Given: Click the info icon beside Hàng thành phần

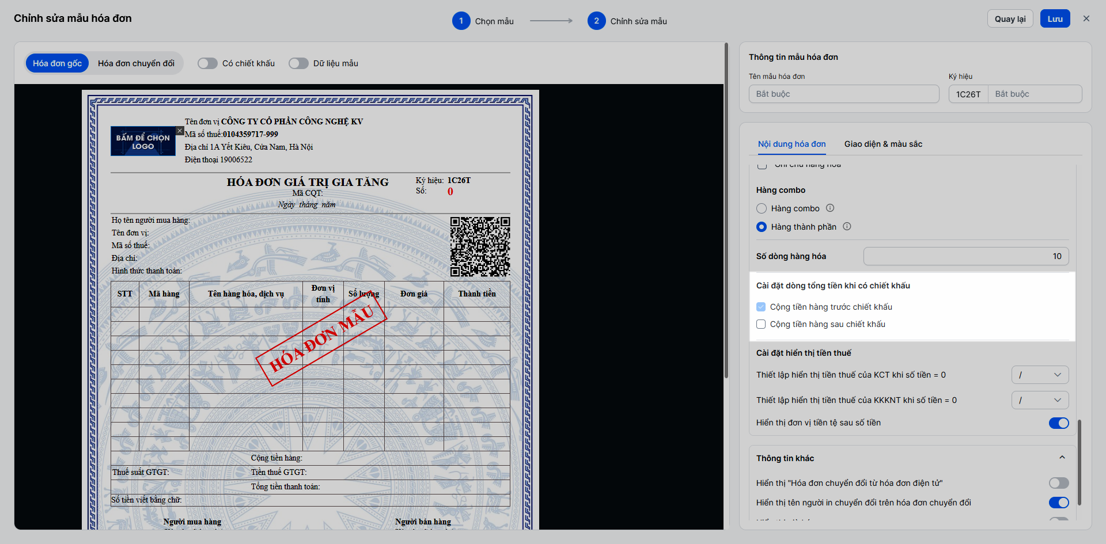Looking at the screenshot, I should click(847, 226).
